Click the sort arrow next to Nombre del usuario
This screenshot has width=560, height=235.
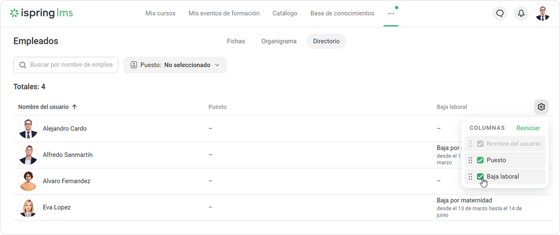tap(74, 107)
